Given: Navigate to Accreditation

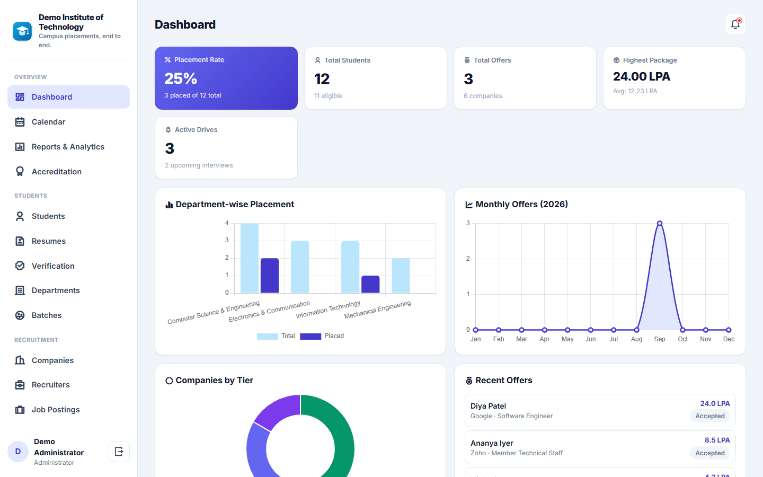Looking at the screenshot, I should pyautogui.click(x=68, y=172).
